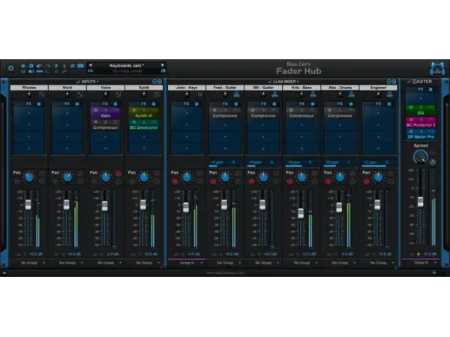Click the power bypass icon in toolbar
The height and width of the screenshot is (337, 450).
(11, 68)
